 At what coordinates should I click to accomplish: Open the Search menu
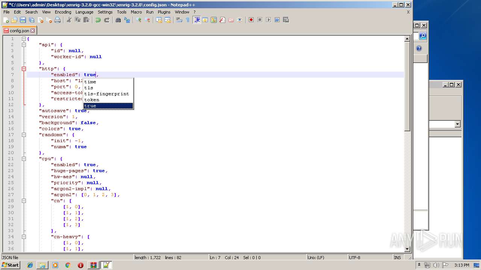(32, 12)
